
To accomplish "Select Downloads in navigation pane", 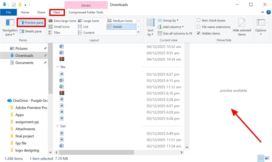I will pyautogui.click(x=24, y=55).
